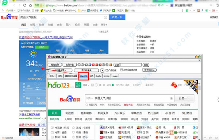Click the 增加类别 button

(55, 65)
